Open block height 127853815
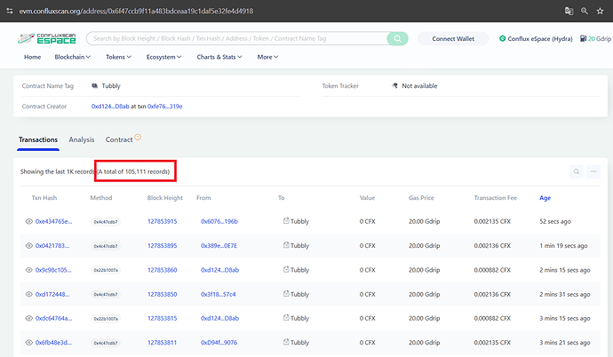 click(x=163, y=318)
